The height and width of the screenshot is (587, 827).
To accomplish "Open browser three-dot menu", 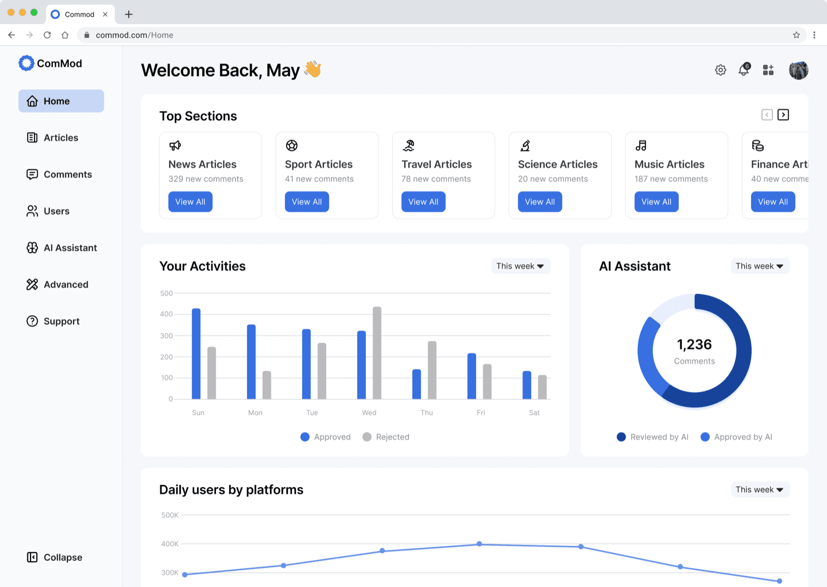I will pos(814,35).
